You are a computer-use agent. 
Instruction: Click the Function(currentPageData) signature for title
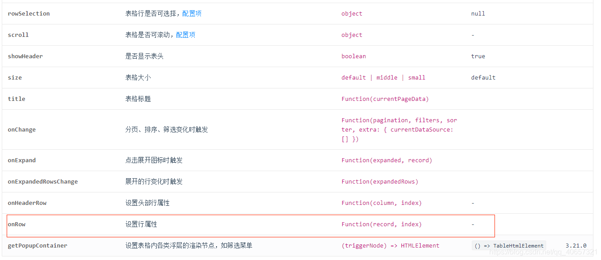point(385,99)
